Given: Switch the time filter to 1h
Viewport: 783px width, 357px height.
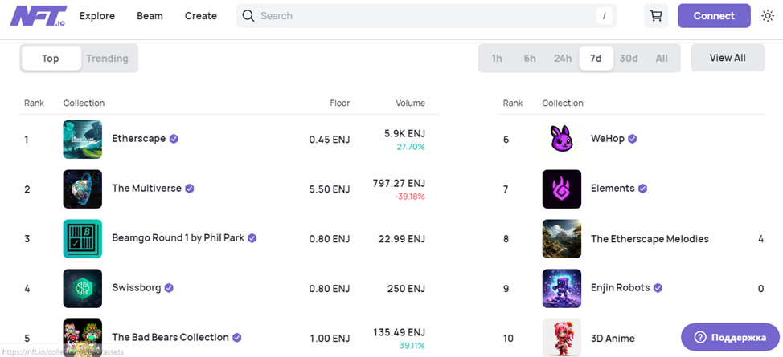Looking at the screenshot, I should click(497, 59).
